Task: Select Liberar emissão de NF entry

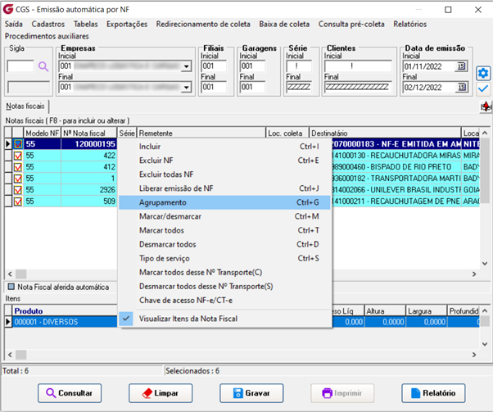Action: 225,188
